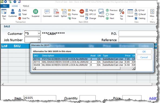Apply No Tax to the item
This screenshot has height=103, width=160.
(122, 14)
